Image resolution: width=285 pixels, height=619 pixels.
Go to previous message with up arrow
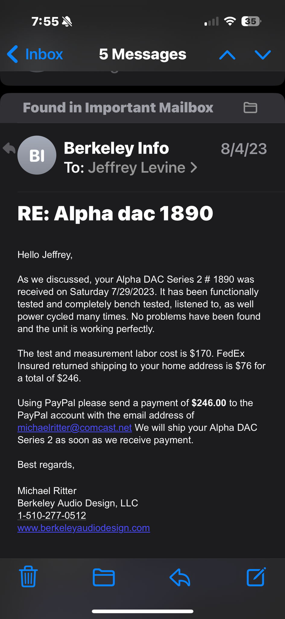227,55
